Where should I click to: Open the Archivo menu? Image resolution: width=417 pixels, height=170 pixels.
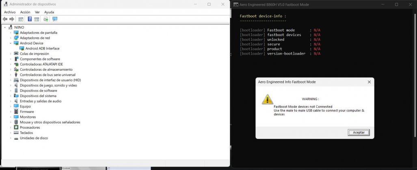click(x=10, y=12)
